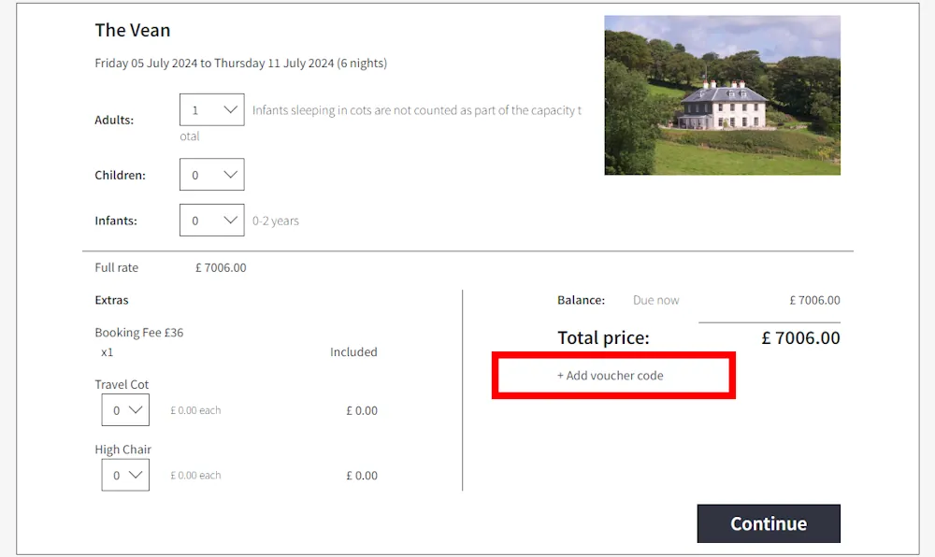Expand the Children count dropdown

click(211, 175)
